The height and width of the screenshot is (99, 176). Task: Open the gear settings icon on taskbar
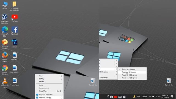click(124, 97)
